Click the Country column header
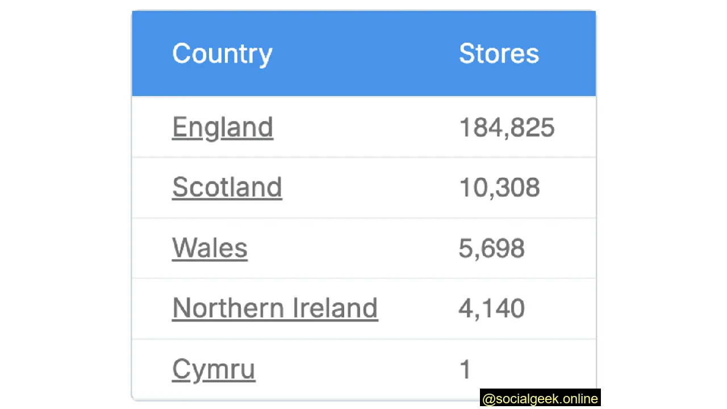727x409 pixels. point(222,53)
